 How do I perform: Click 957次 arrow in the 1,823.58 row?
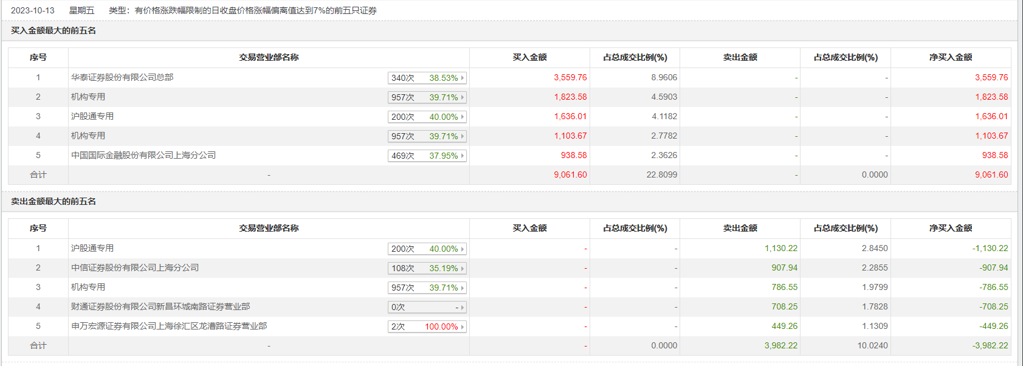tap(463, 97)
